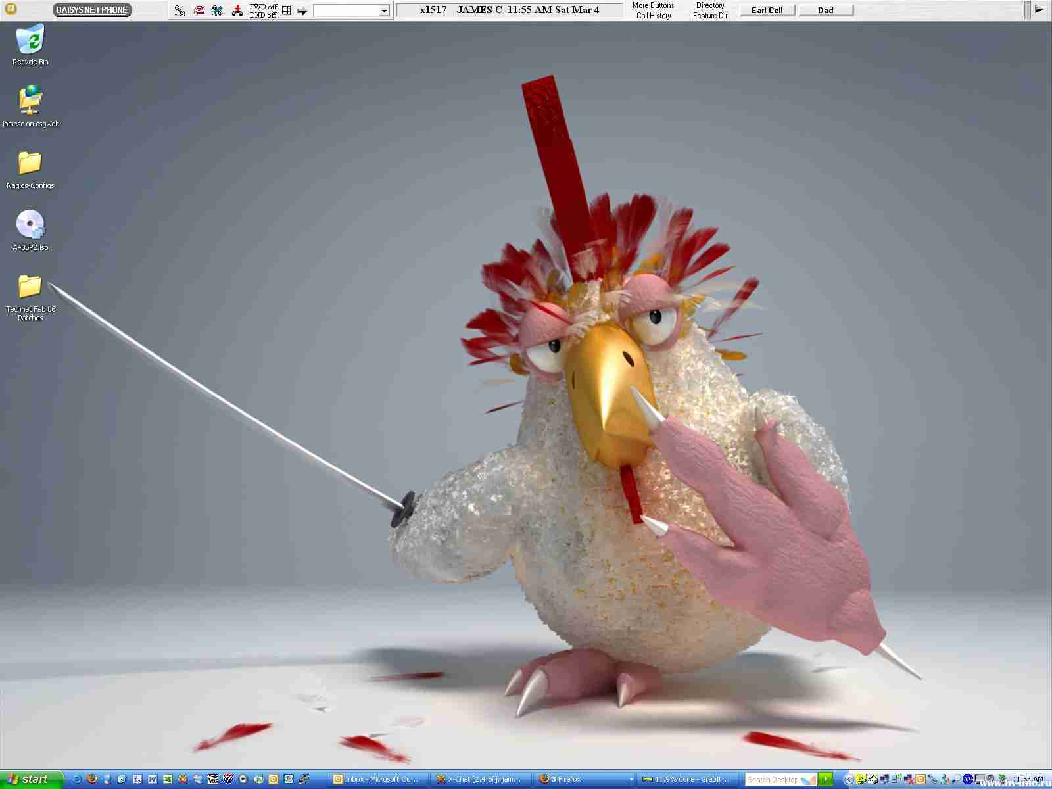Expand phone toolbar with right arrow
This screenshot has height=789, width=1052.
click(x=1039, y=9)
